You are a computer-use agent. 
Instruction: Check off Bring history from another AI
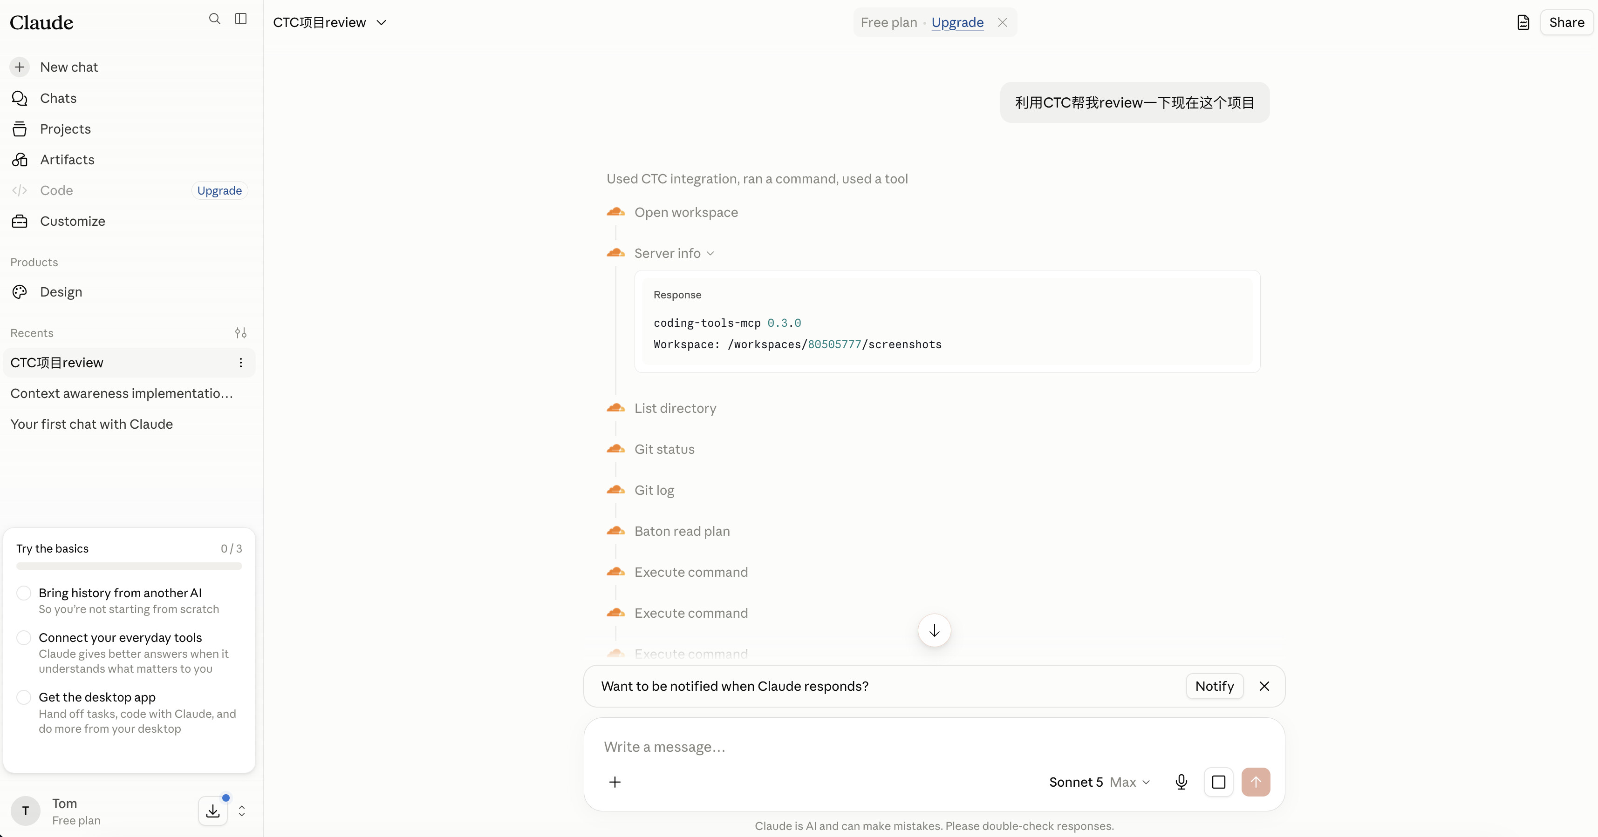(x=24, y=594)
